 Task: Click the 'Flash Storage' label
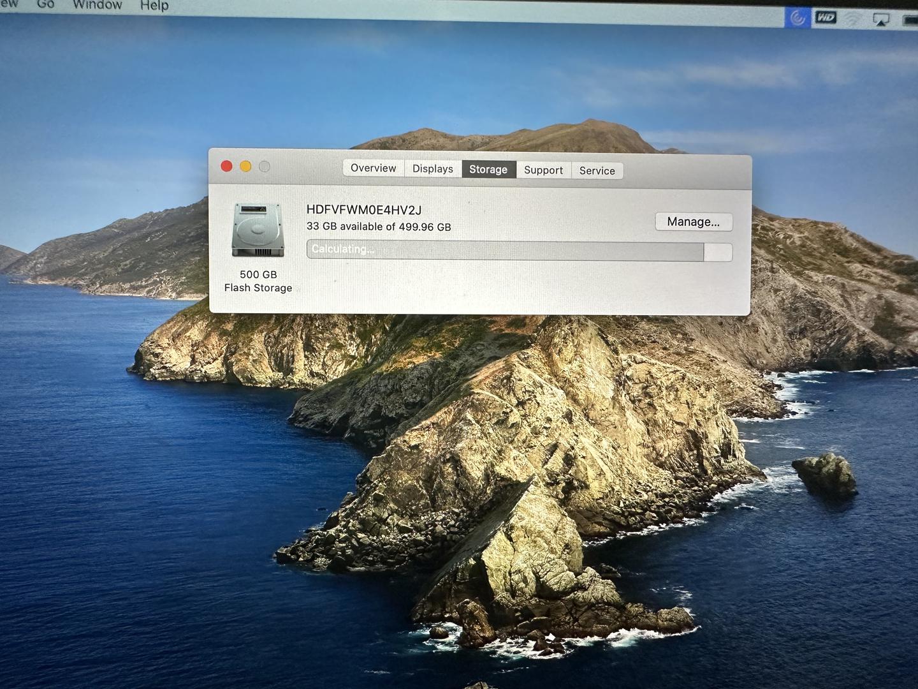click(x=258, y=288)
